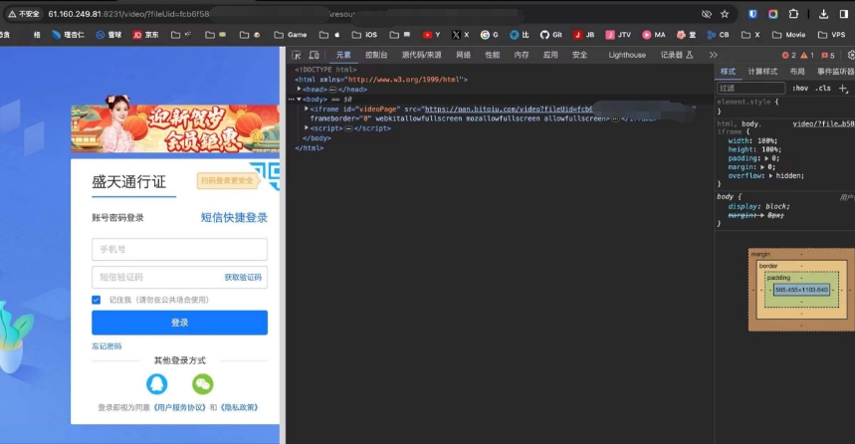Switch to the 布局 (Layout) pane

[x=797, y=72]
